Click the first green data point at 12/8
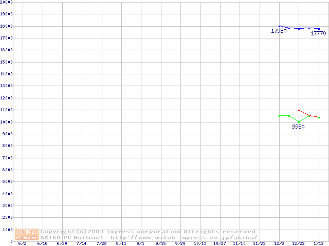This screenshot has height=246, width=329. point(279,116)
